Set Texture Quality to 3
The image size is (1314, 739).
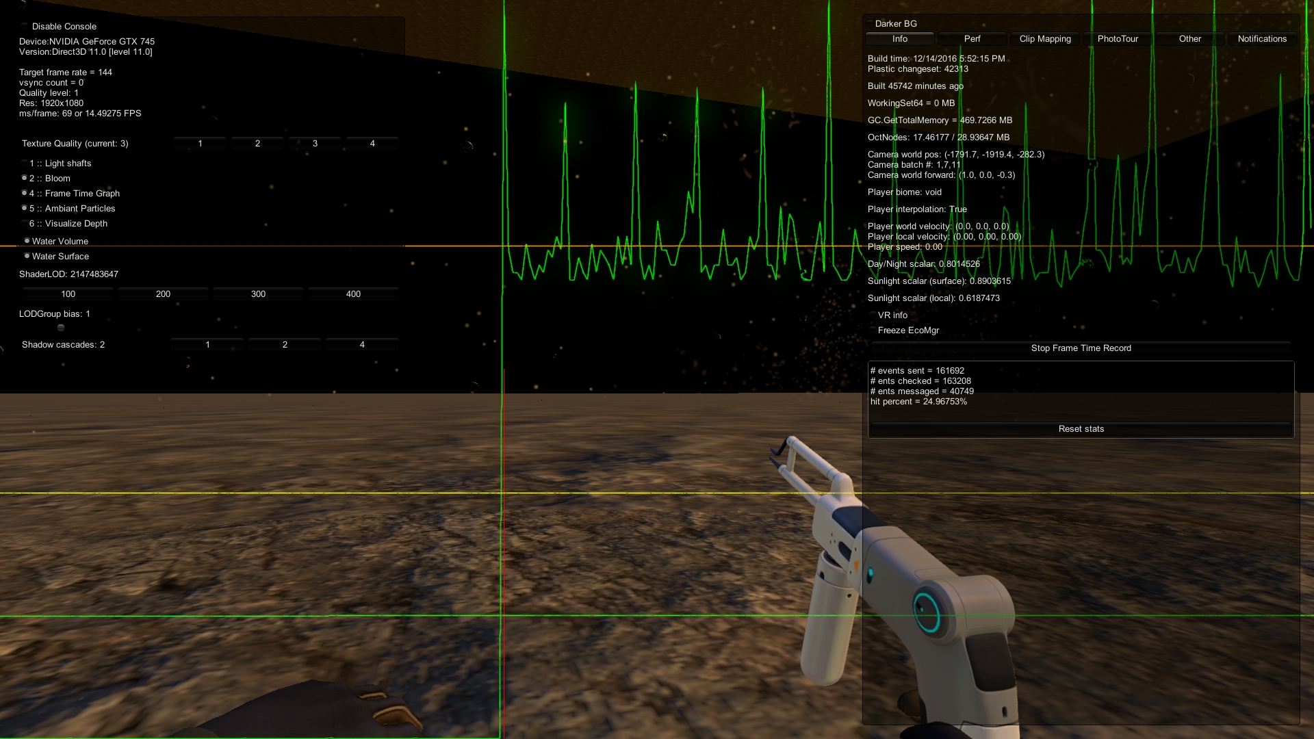[315, 143]
